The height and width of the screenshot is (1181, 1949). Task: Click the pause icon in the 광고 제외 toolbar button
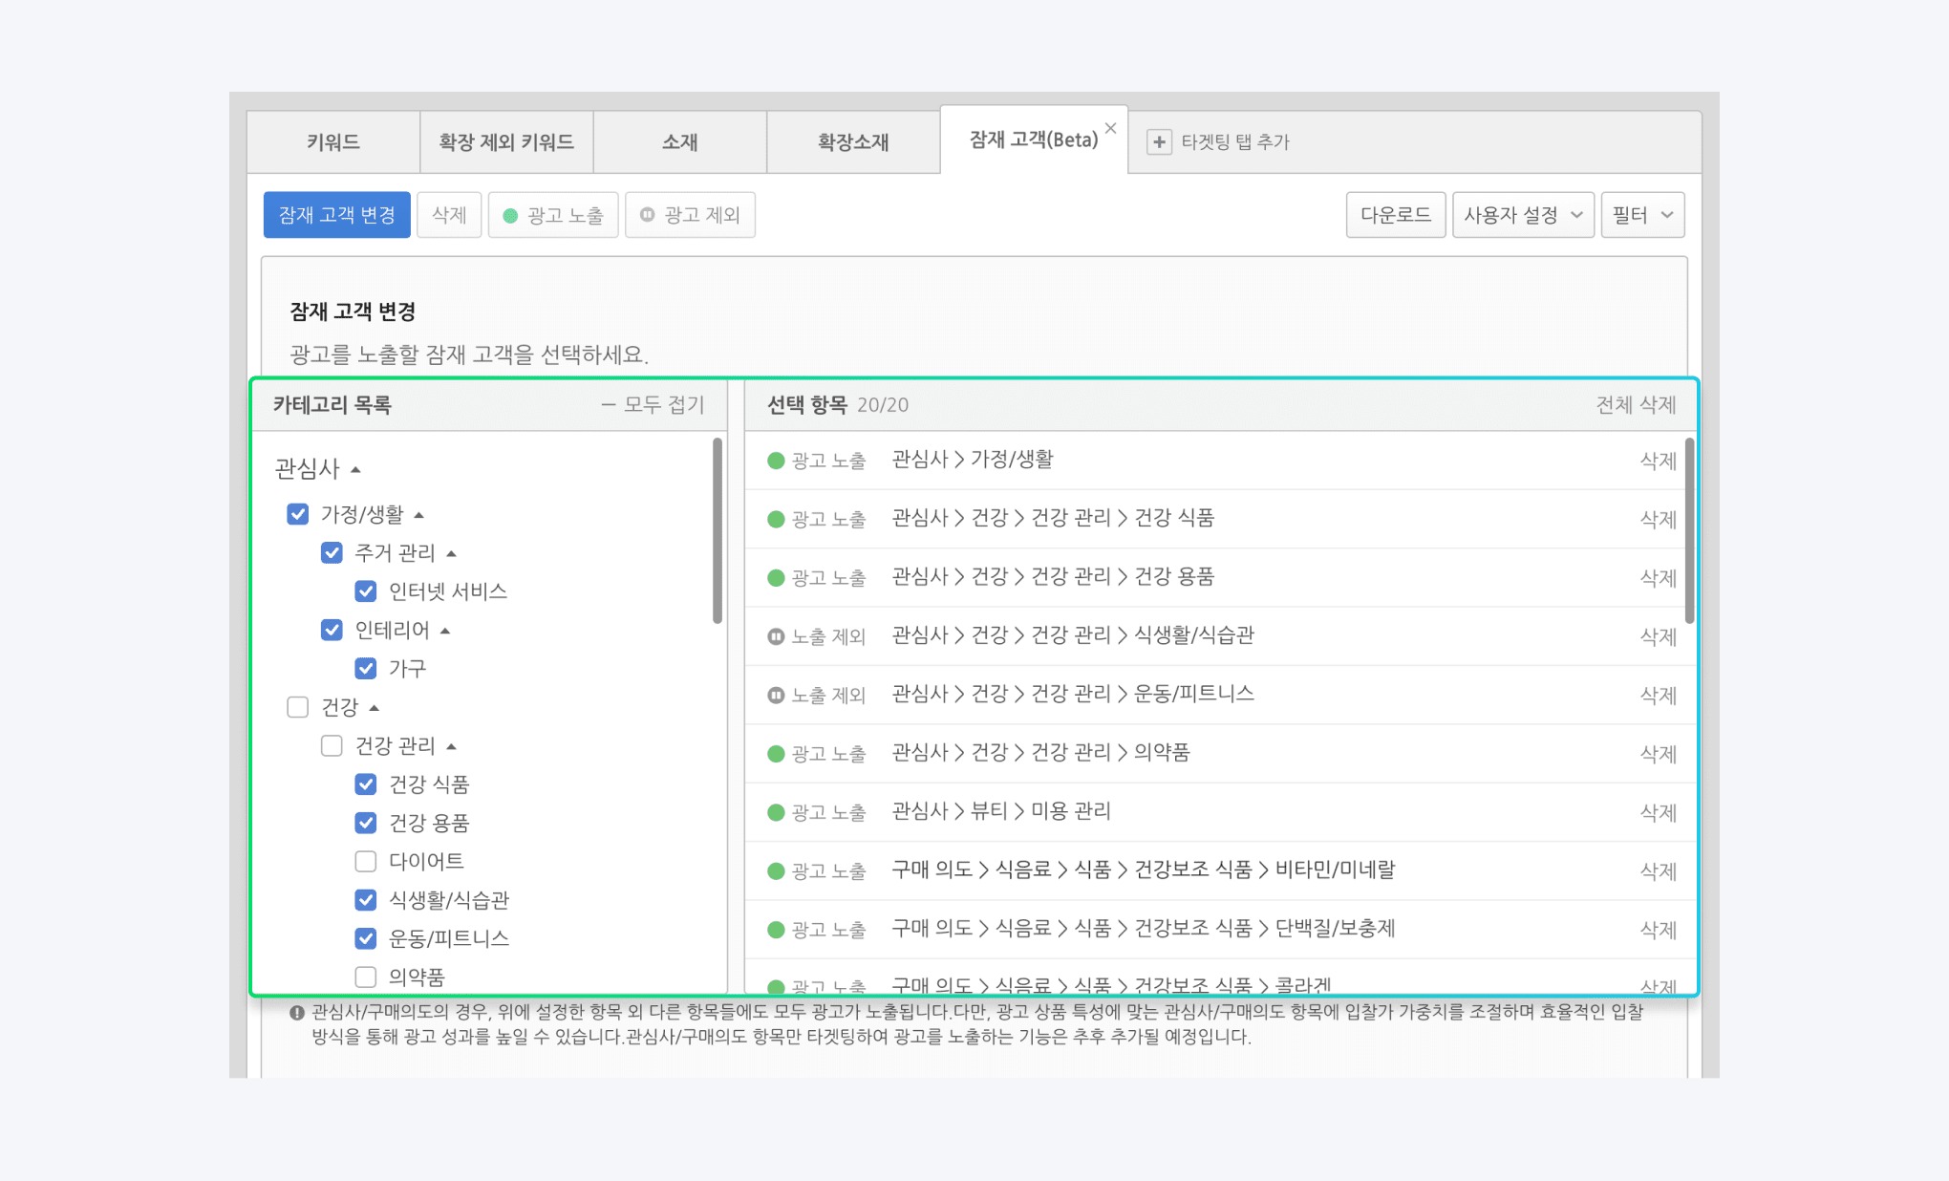click(647, 215)
